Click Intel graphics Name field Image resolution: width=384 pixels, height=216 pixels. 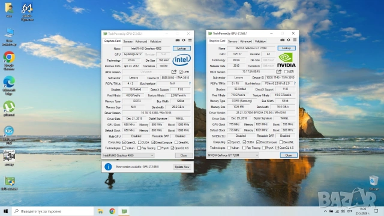point(146,49)
